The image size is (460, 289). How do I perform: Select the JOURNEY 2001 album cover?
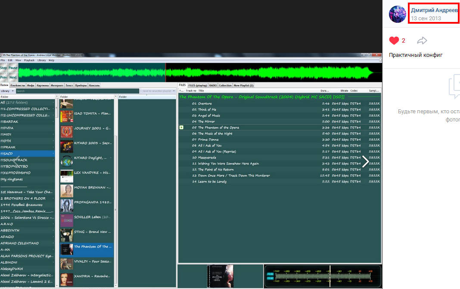point(66,131)
